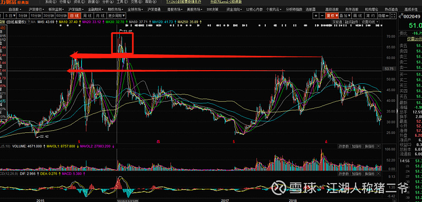Open the 复权 adjustment dropdown
422x202 pixels.
pyautogui.click(x=332, y=16)
